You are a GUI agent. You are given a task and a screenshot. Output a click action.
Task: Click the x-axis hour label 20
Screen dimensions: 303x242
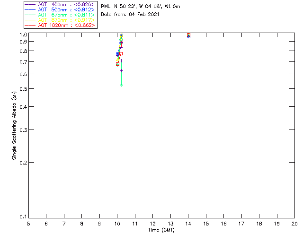[x=294, y=224]
